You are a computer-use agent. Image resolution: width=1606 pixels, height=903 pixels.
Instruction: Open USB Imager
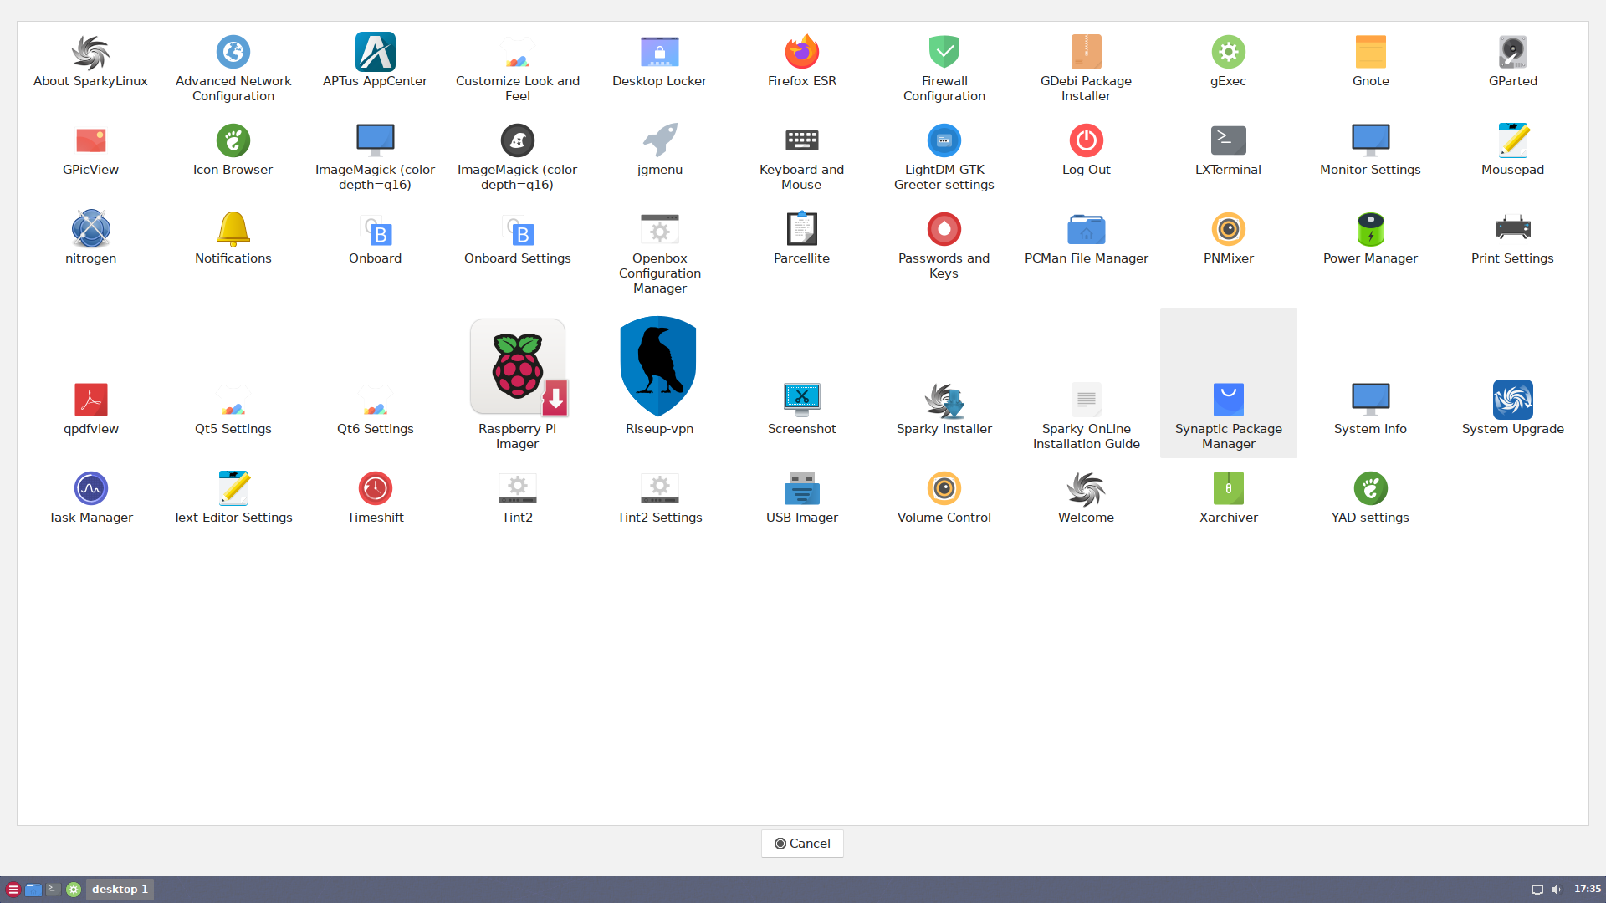click(x=801, y=497)
